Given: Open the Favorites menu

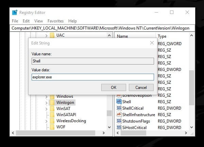Looking at the screenshot, I should pyautogui.click(x=55, y=21).
